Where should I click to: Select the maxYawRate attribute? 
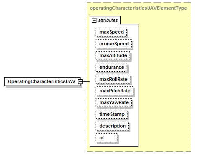pyautogui.click(x=114, y=103)
